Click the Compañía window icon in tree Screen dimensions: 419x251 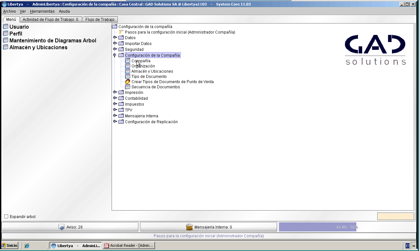click(128, 61)
